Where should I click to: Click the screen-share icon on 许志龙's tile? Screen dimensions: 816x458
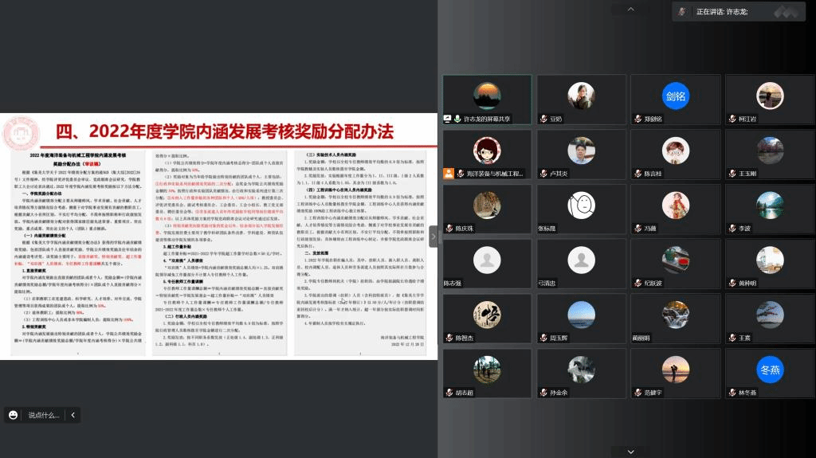pyautogui.click(x=449, y=119)
